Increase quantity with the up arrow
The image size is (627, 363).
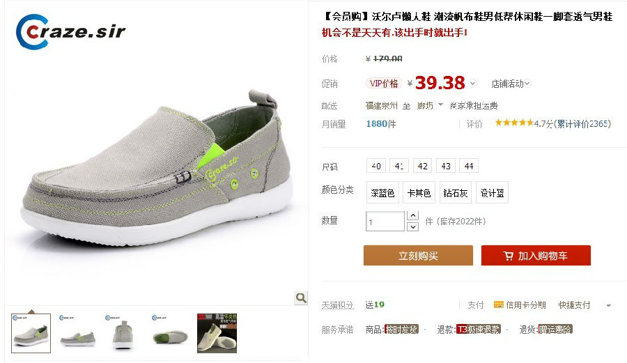pos(412,216)
